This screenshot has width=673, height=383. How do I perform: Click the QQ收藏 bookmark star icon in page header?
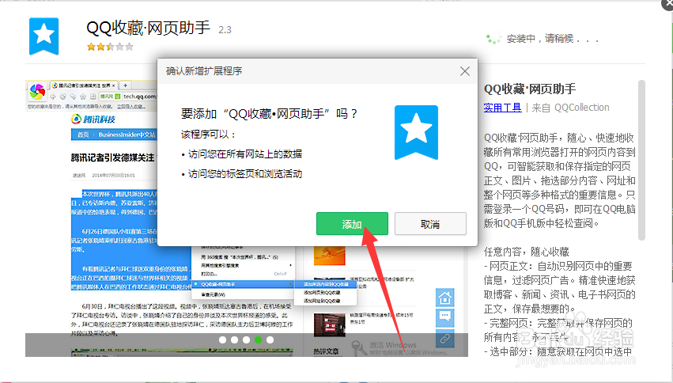pyautogui.click(x=43, y=36)
